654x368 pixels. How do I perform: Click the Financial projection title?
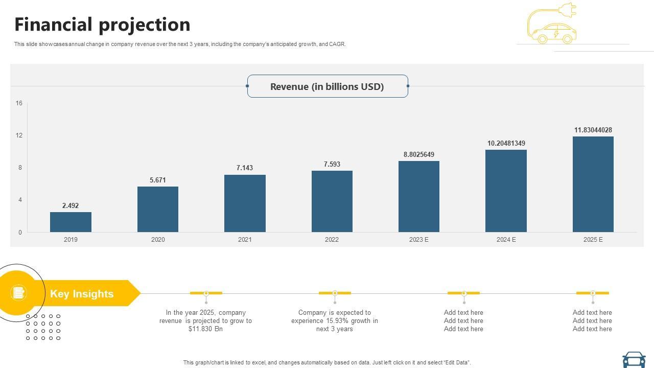(x=102, y=25)
